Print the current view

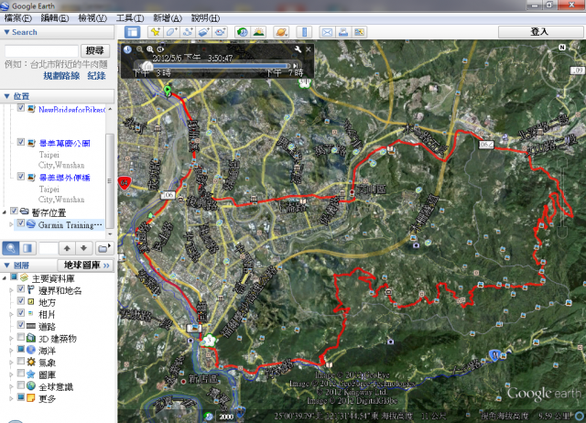tap(343, 32)
